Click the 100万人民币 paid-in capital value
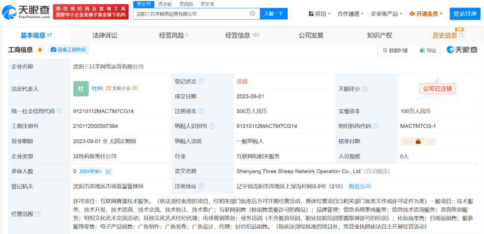This screenshot has width=484, height=234. (415, 111)
